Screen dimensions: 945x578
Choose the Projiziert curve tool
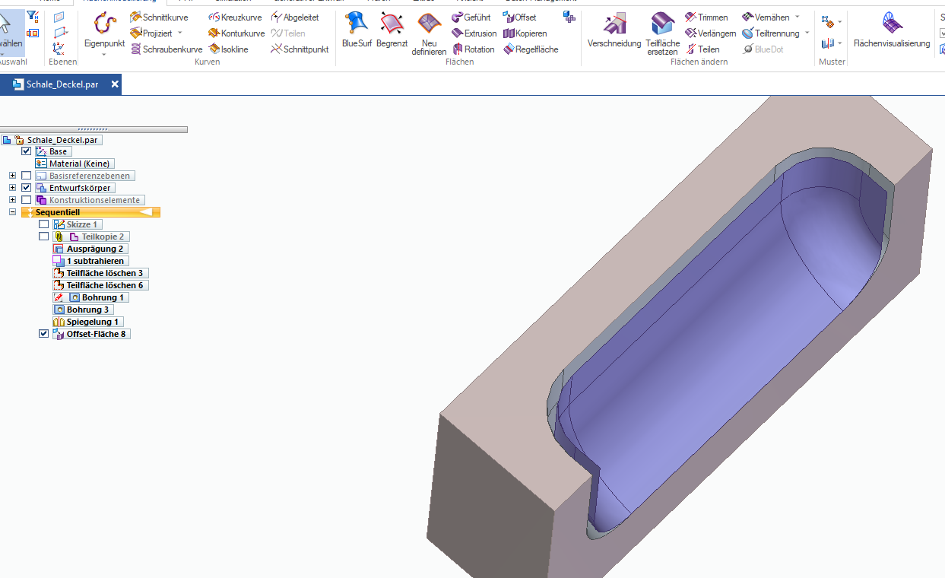coord(151,33)
